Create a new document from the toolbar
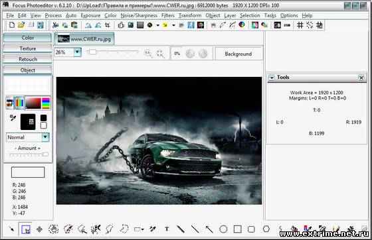The height and width of the screenshot is (240, 372). (x=12, y=25)
